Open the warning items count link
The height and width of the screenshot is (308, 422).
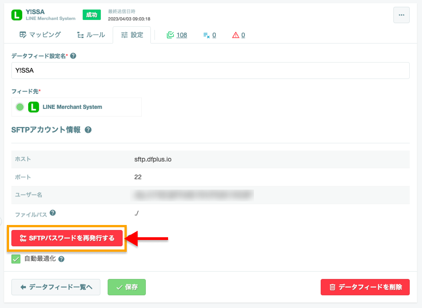point(243,35)
